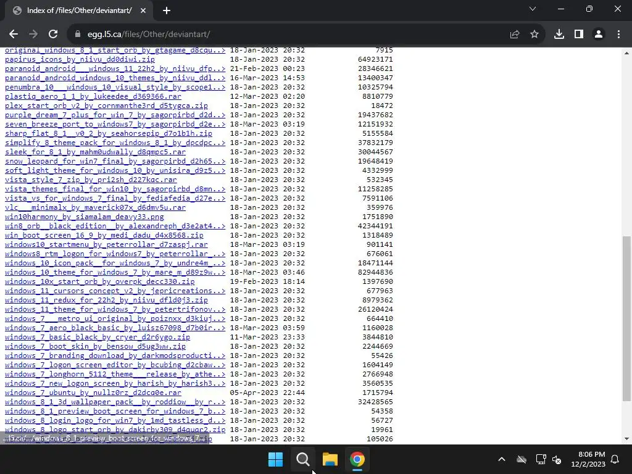The width and height of the screenshot is (632, 474).
Task: Select the Index of /files/Other/deviantart/ tab
Action: [x=79, y=10]
